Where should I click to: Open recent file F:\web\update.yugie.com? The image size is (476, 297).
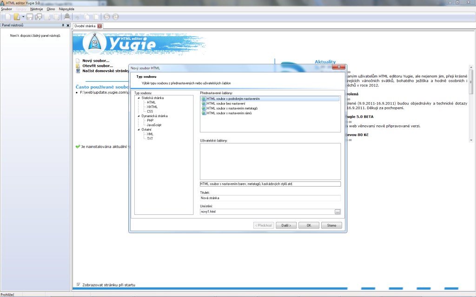pyautogui.click(x=104, y=92)
